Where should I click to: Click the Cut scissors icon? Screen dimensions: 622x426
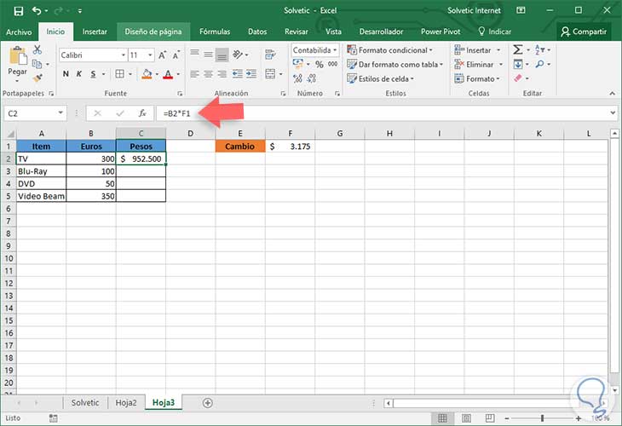[37, 49]
